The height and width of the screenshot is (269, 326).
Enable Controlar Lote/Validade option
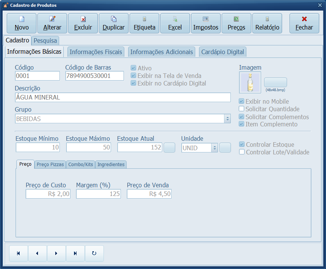pos(242,152)
